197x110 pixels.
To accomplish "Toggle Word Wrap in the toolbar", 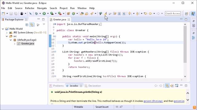I will click(x=115, y=13).
